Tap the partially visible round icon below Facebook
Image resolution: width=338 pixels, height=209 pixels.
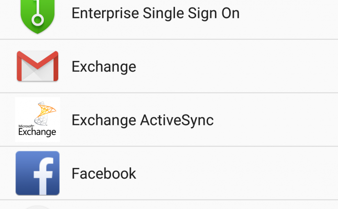pyautogui.click(x=38, y=207)
